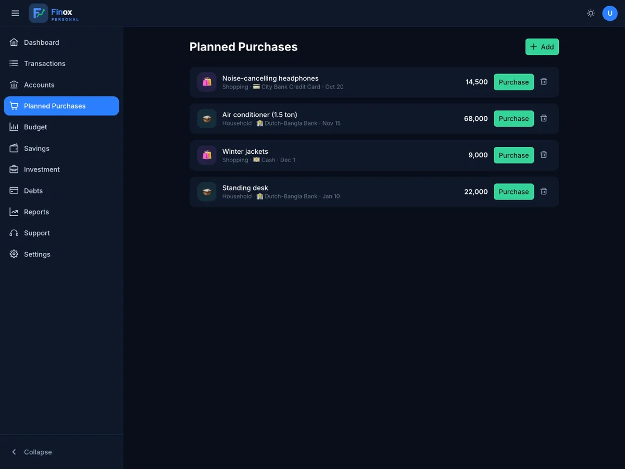Click the Finox Personal logo

coord(54,13)
